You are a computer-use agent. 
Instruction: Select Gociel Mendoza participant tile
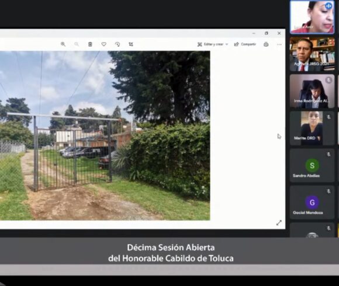pos(312,203)
